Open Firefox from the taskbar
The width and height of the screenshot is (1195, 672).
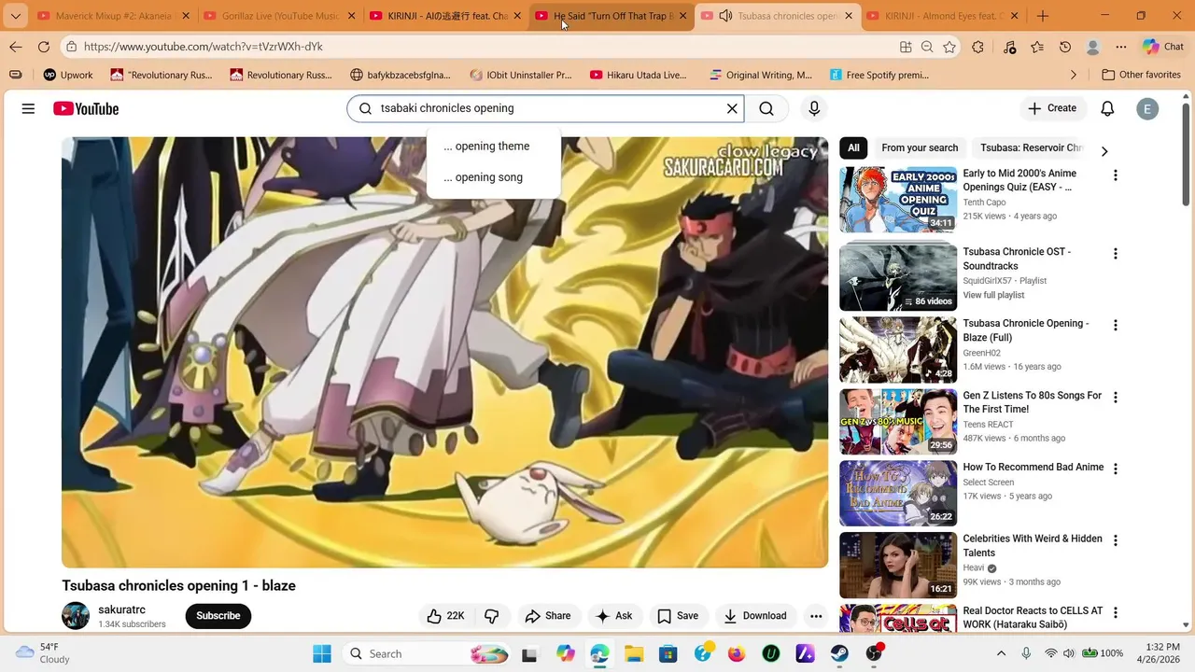[737, 653]
